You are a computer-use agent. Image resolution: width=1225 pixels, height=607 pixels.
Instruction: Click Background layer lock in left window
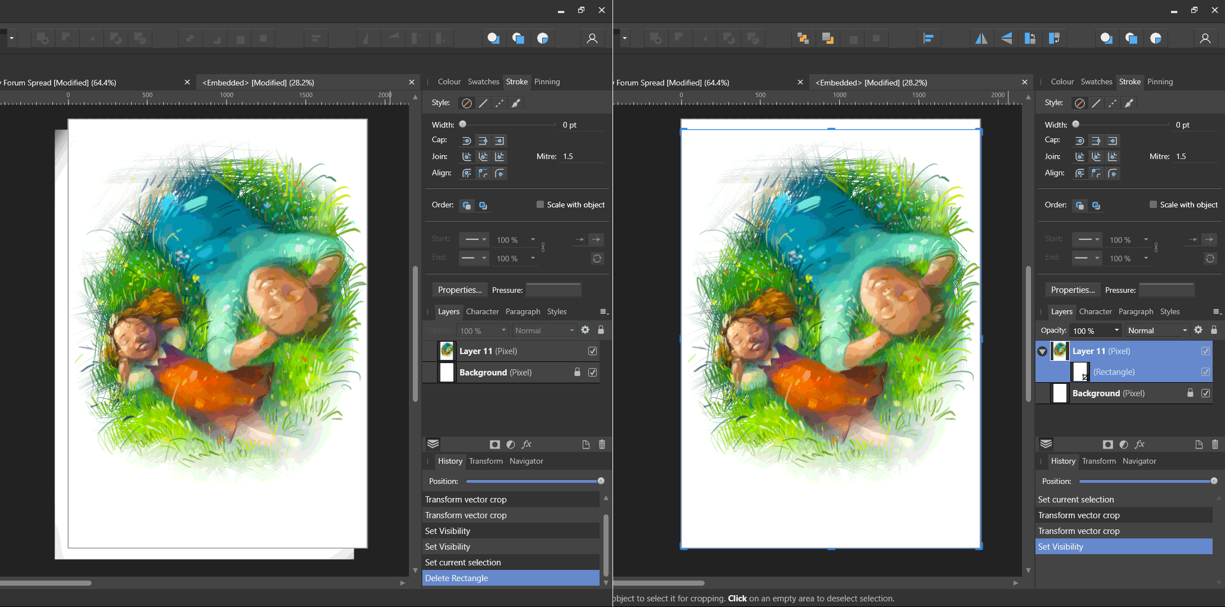577,372
